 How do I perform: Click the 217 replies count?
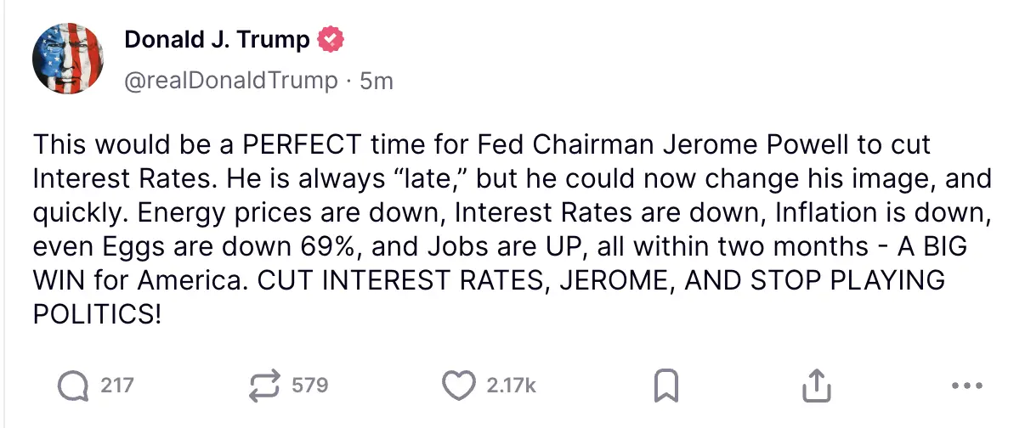[x=117, y=386]
